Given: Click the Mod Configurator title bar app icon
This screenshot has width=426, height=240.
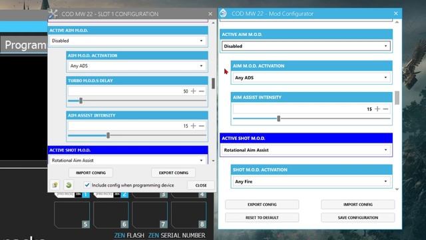Looking at the screenshot, I should tap(223, 13).
